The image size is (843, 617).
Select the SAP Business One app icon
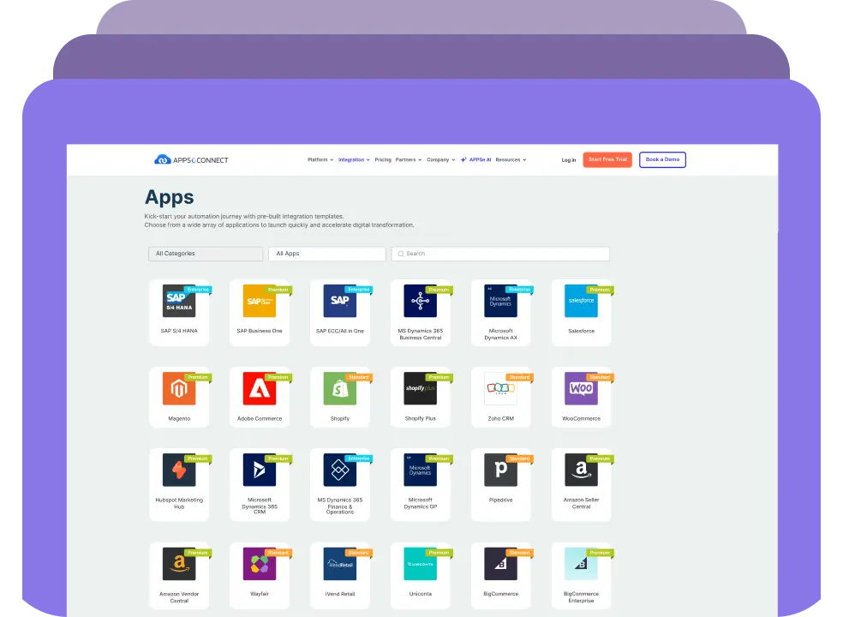(x=259, y=301)
